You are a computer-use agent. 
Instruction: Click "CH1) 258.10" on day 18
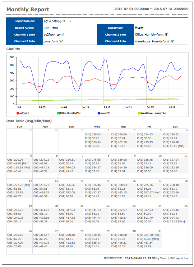tap(171, 185)
